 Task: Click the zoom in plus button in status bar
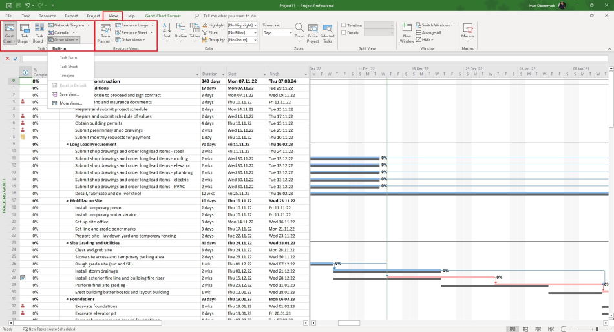[611, 329]
